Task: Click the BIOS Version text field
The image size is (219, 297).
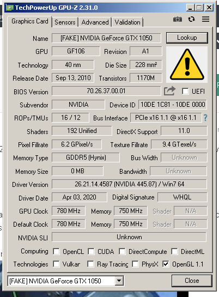Action: [x=106, y=91]
